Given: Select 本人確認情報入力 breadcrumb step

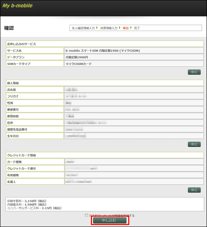Looking at the screenshot, I should [83, 28].
